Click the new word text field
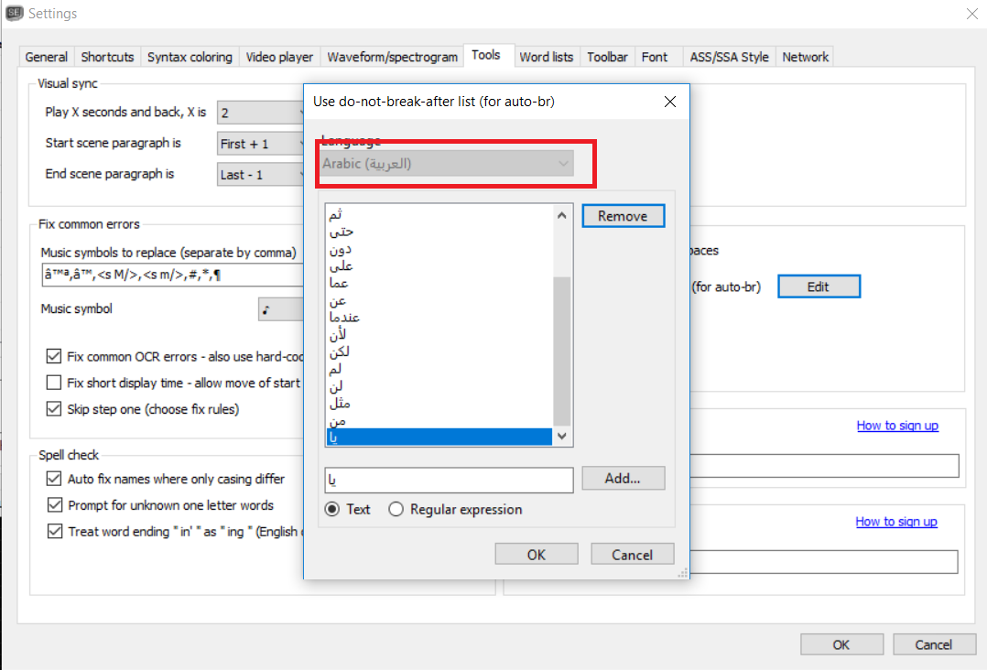 (449, 480)
